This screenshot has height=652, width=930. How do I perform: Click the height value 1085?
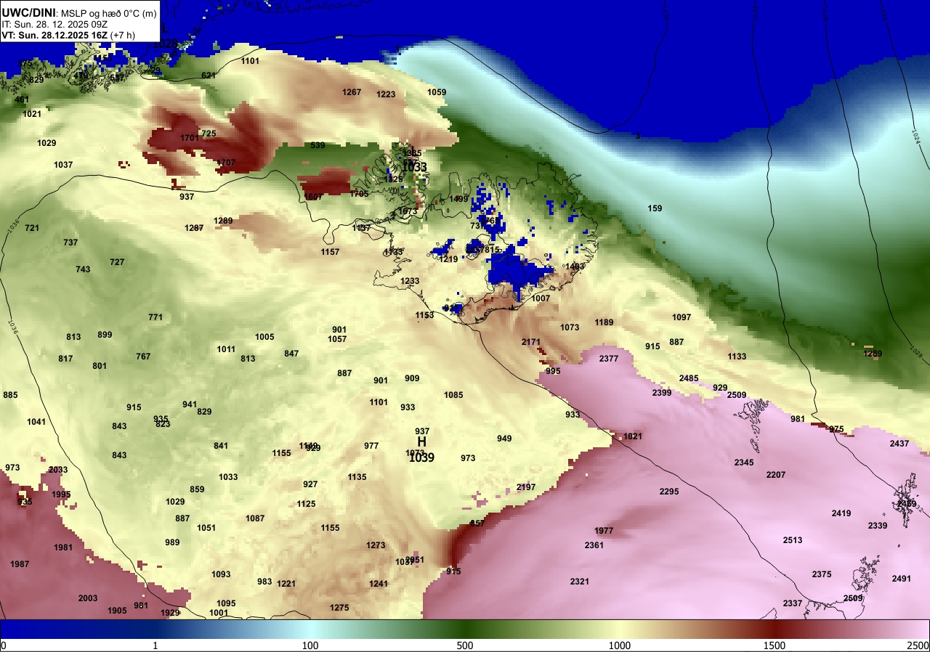point(453,395)
